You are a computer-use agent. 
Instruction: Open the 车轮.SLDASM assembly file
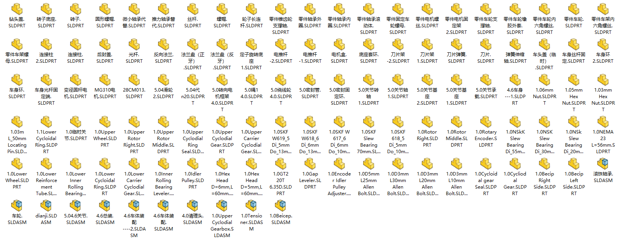tap(17, 206)
